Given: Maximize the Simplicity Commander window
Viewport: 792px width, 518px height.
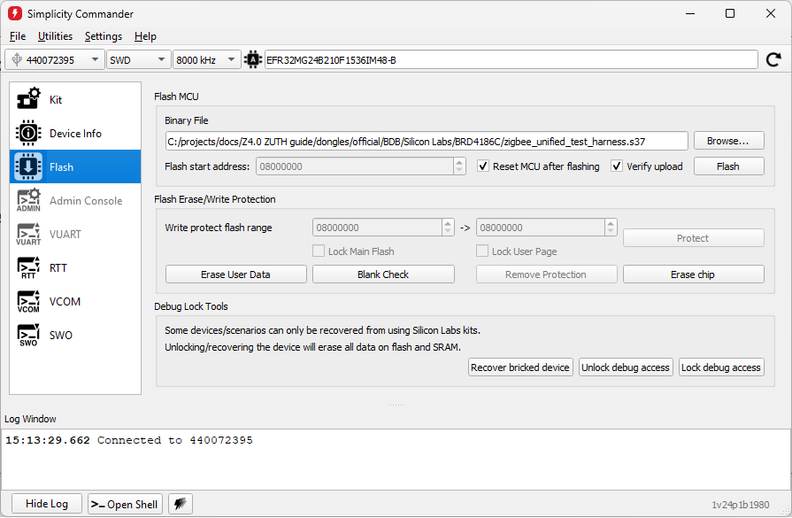Looking at the screenshot, I should coord(730,13).
